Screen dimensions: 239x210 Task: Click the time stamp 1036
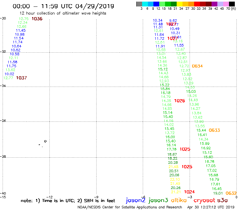coord(37,19)
